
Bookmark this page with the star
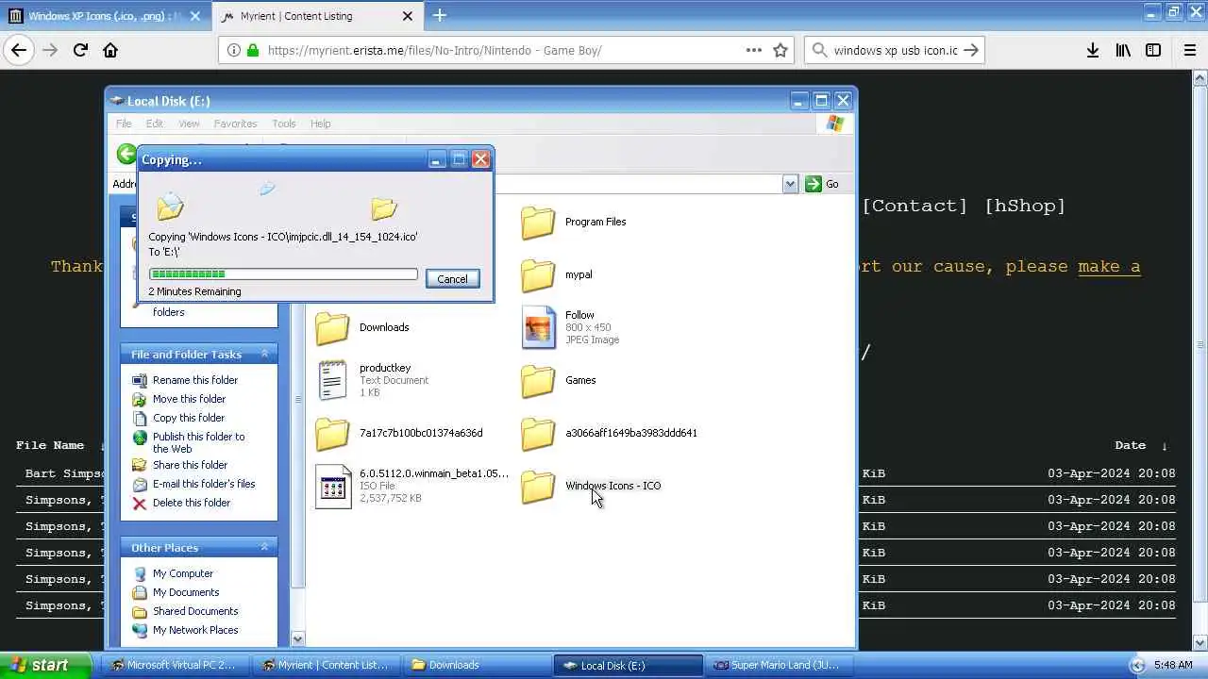click(780, 51)
